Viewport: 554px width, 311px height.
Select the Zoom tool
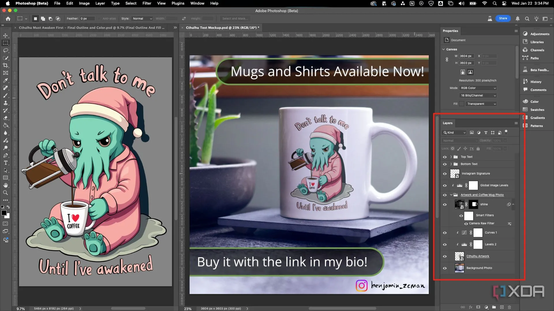click(5, 193)
